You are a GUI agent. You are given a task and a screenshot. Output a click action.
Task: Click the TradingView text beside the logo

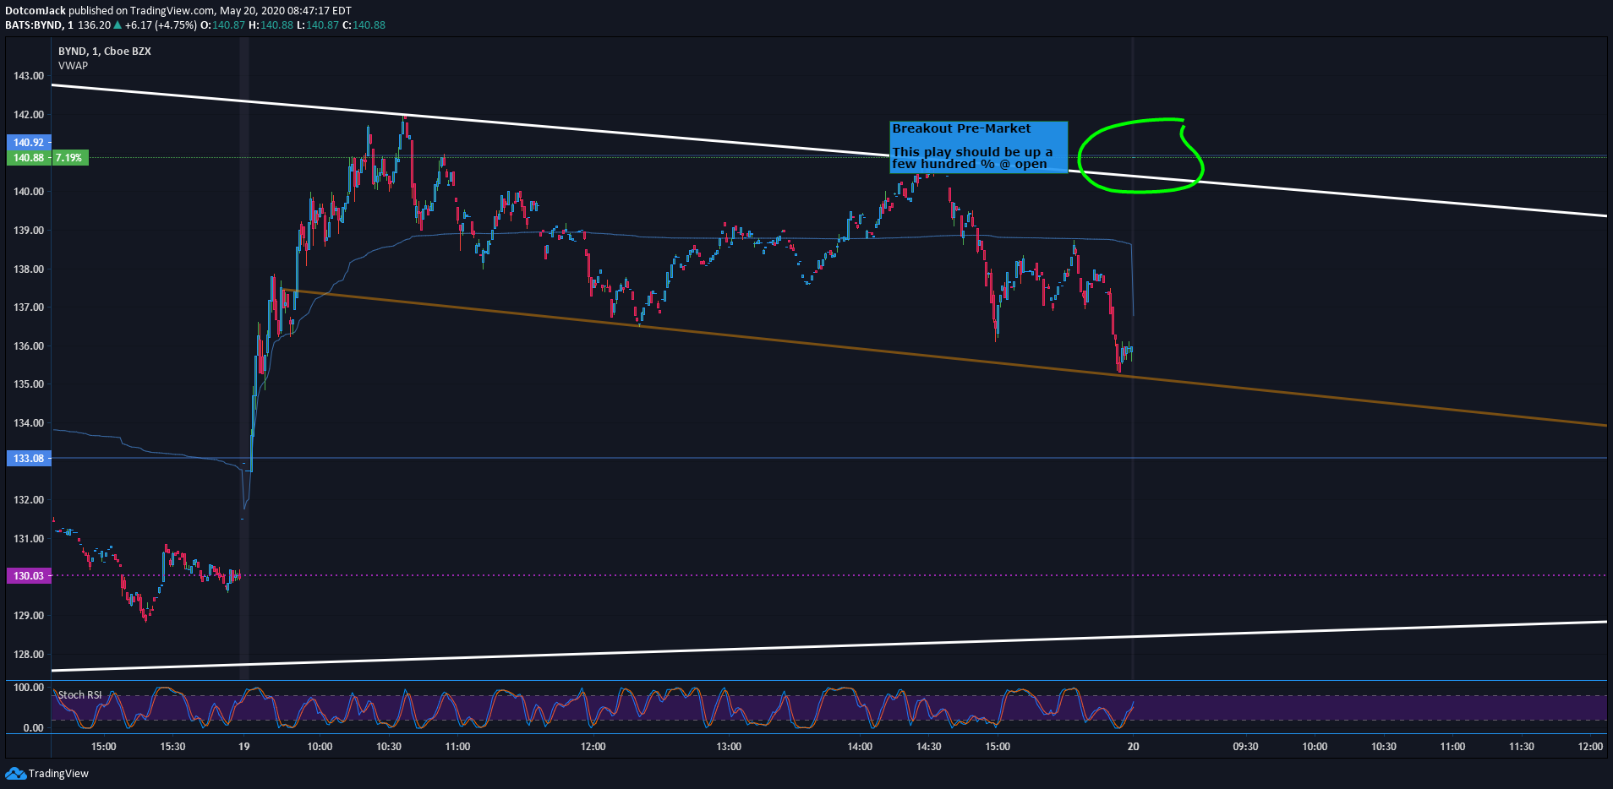[58, 774]
